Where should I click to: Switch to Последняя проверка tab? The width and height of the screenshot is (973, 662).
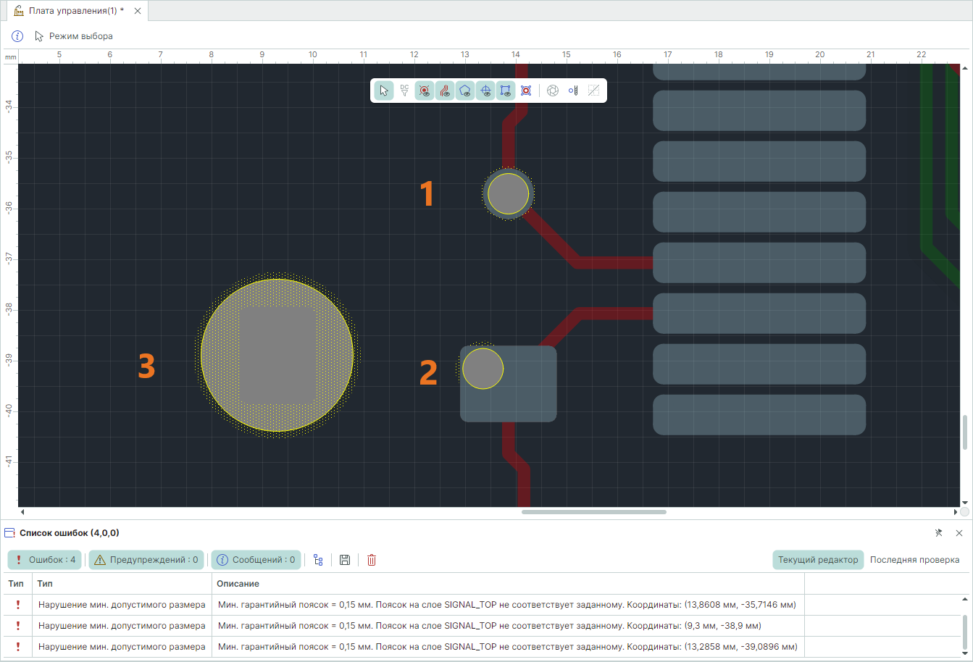[x=914, y=560]
